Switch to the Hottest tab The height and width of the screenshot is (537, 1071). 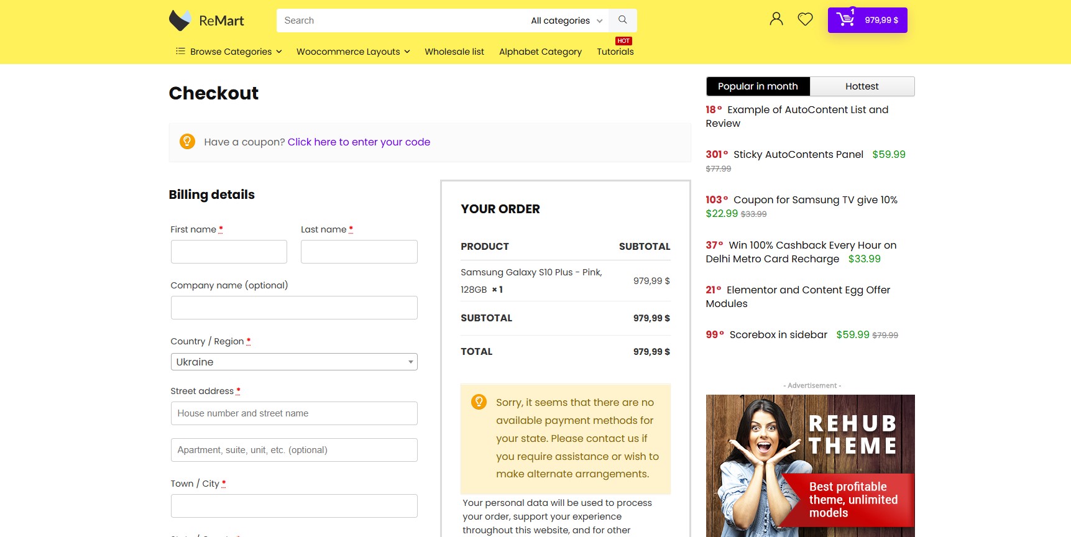click(x=862, y=86)
